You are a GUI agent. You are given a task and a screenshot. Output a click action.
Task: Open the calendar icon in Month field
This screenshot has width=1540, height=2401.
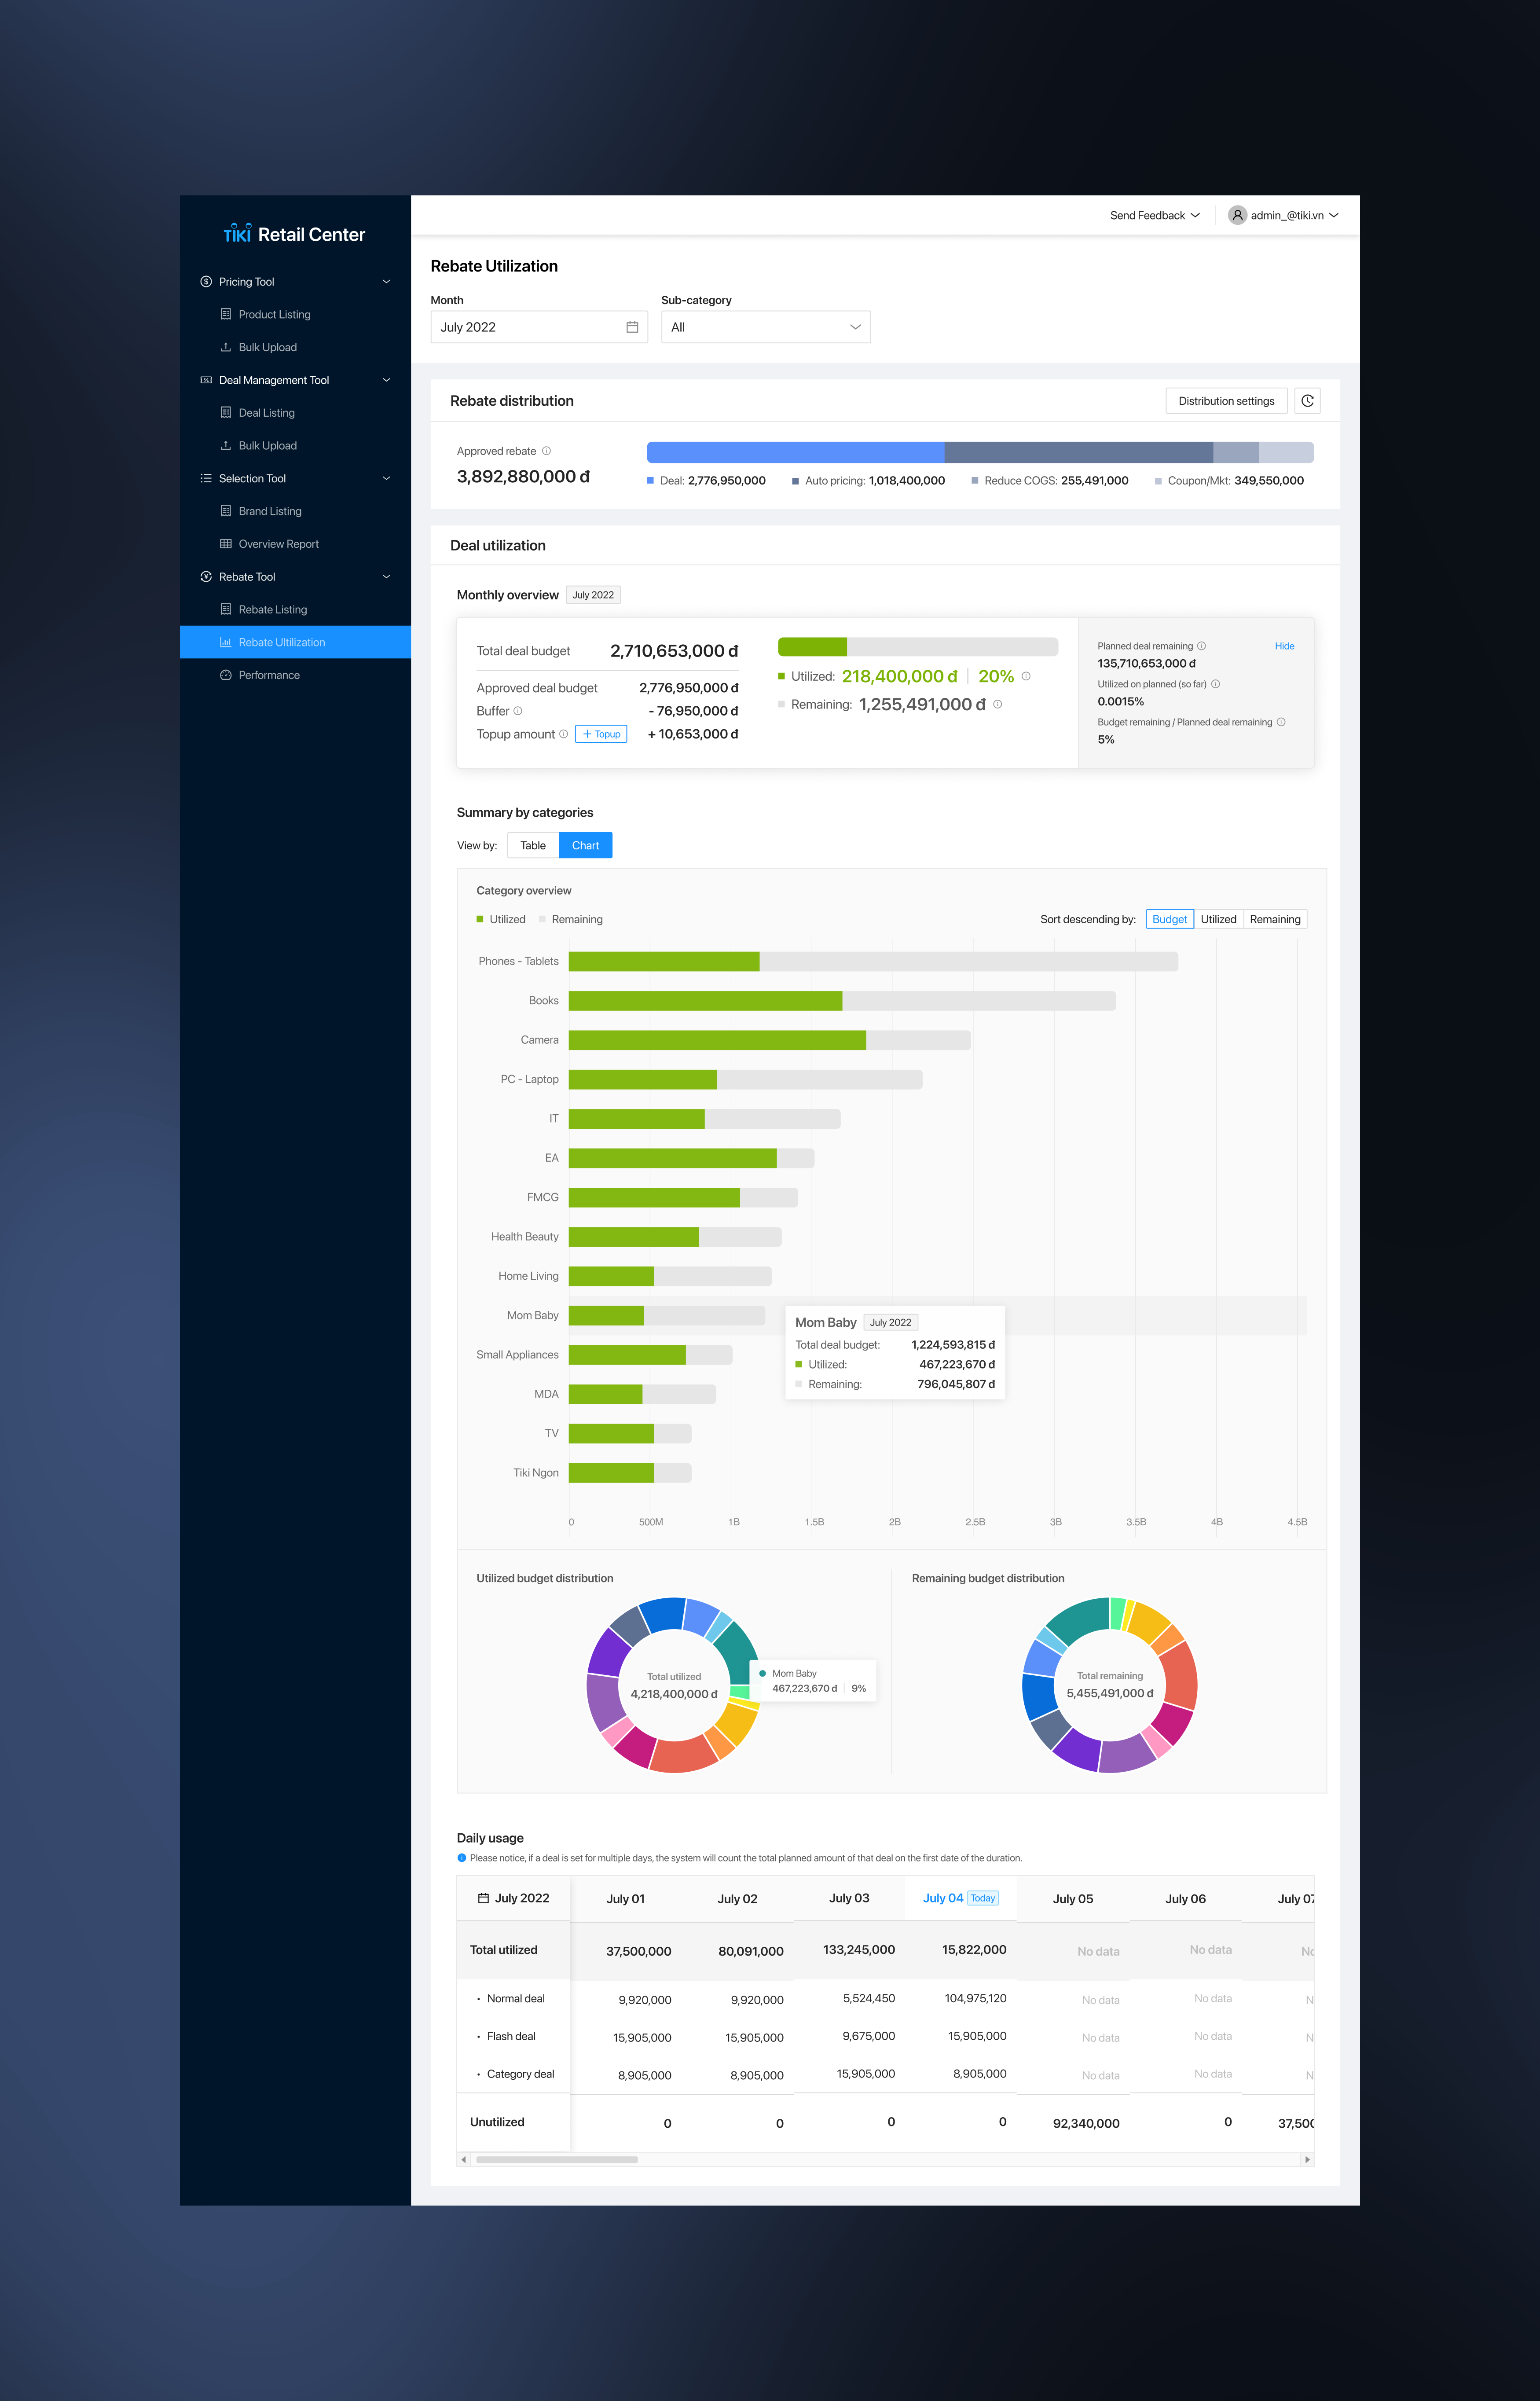point(632,327)
